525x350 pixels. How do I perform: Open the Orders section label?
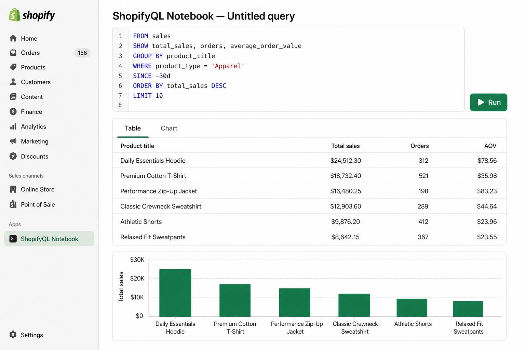(x=30, y=53)
